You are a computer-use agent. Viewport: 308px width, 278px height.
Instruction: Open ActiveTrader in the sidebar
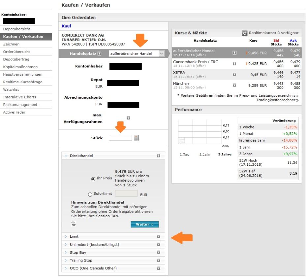coord(26,112)
